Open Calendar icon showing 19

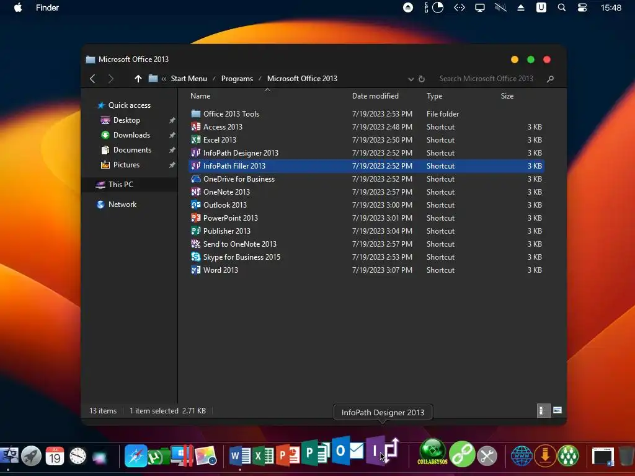pyautogui.click(x=55, y=456)
